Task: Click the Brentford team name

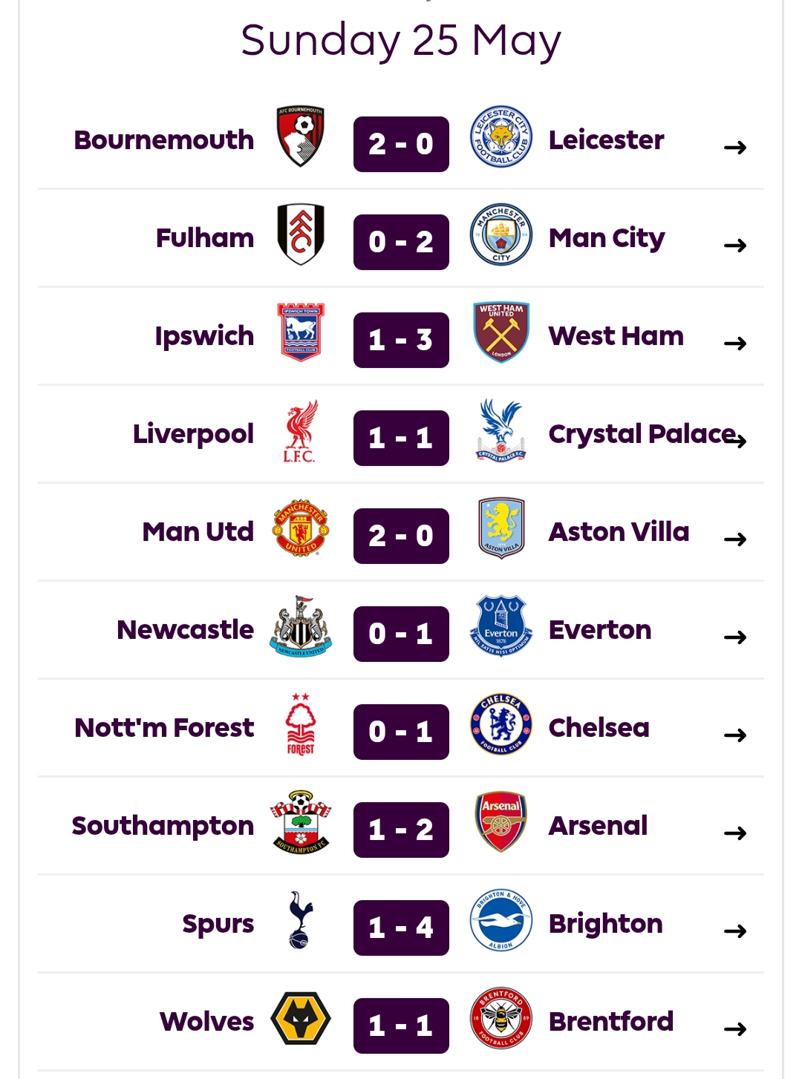Action: point(610,1022)
